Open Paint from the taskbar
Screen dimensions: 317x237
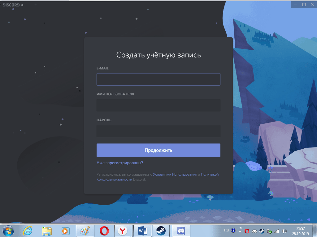pos(85,231)
